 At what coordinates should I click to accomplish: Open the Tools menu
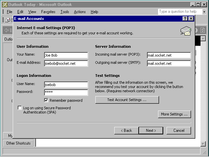65,12
